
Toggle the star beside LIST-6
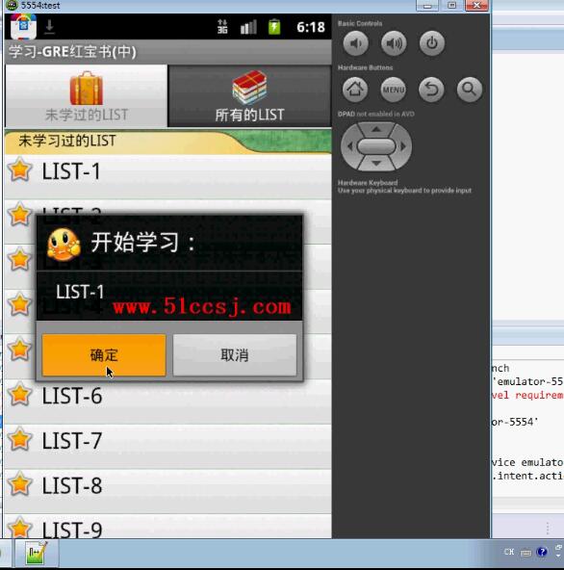tap(20, 394)
